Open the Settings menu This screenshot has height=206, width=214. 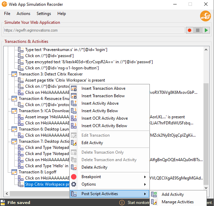[x=44, y=14]
